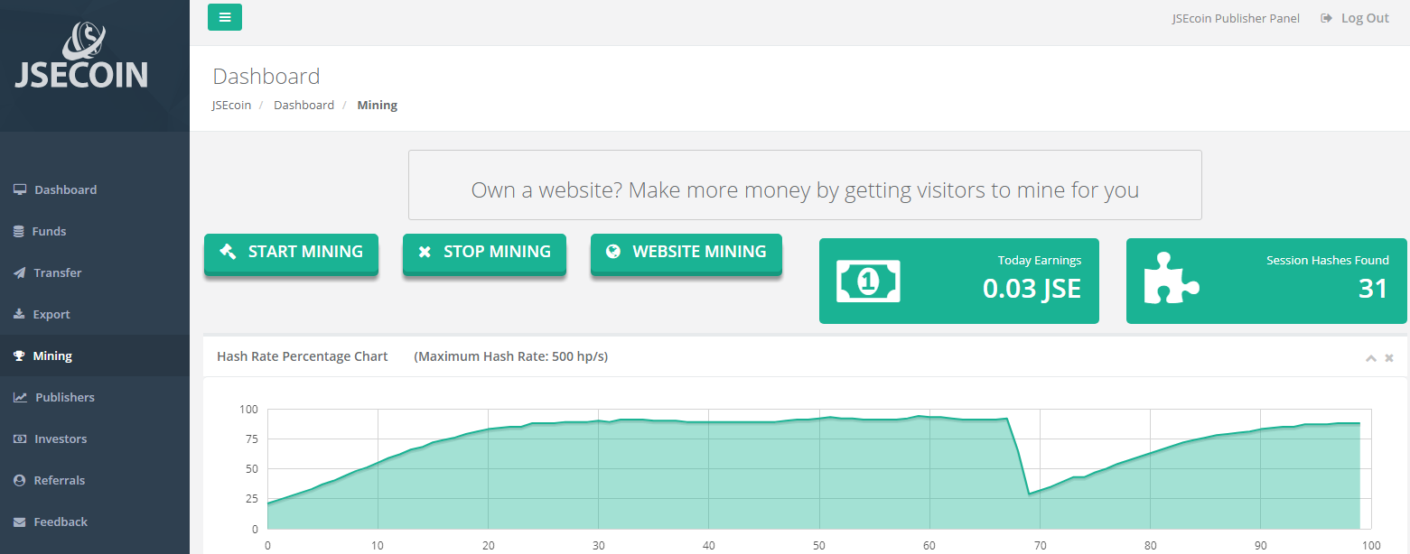This screenshot has width=1410, height=554.
Task: Click the Funds coins stack icon
Action: [19, 231]
